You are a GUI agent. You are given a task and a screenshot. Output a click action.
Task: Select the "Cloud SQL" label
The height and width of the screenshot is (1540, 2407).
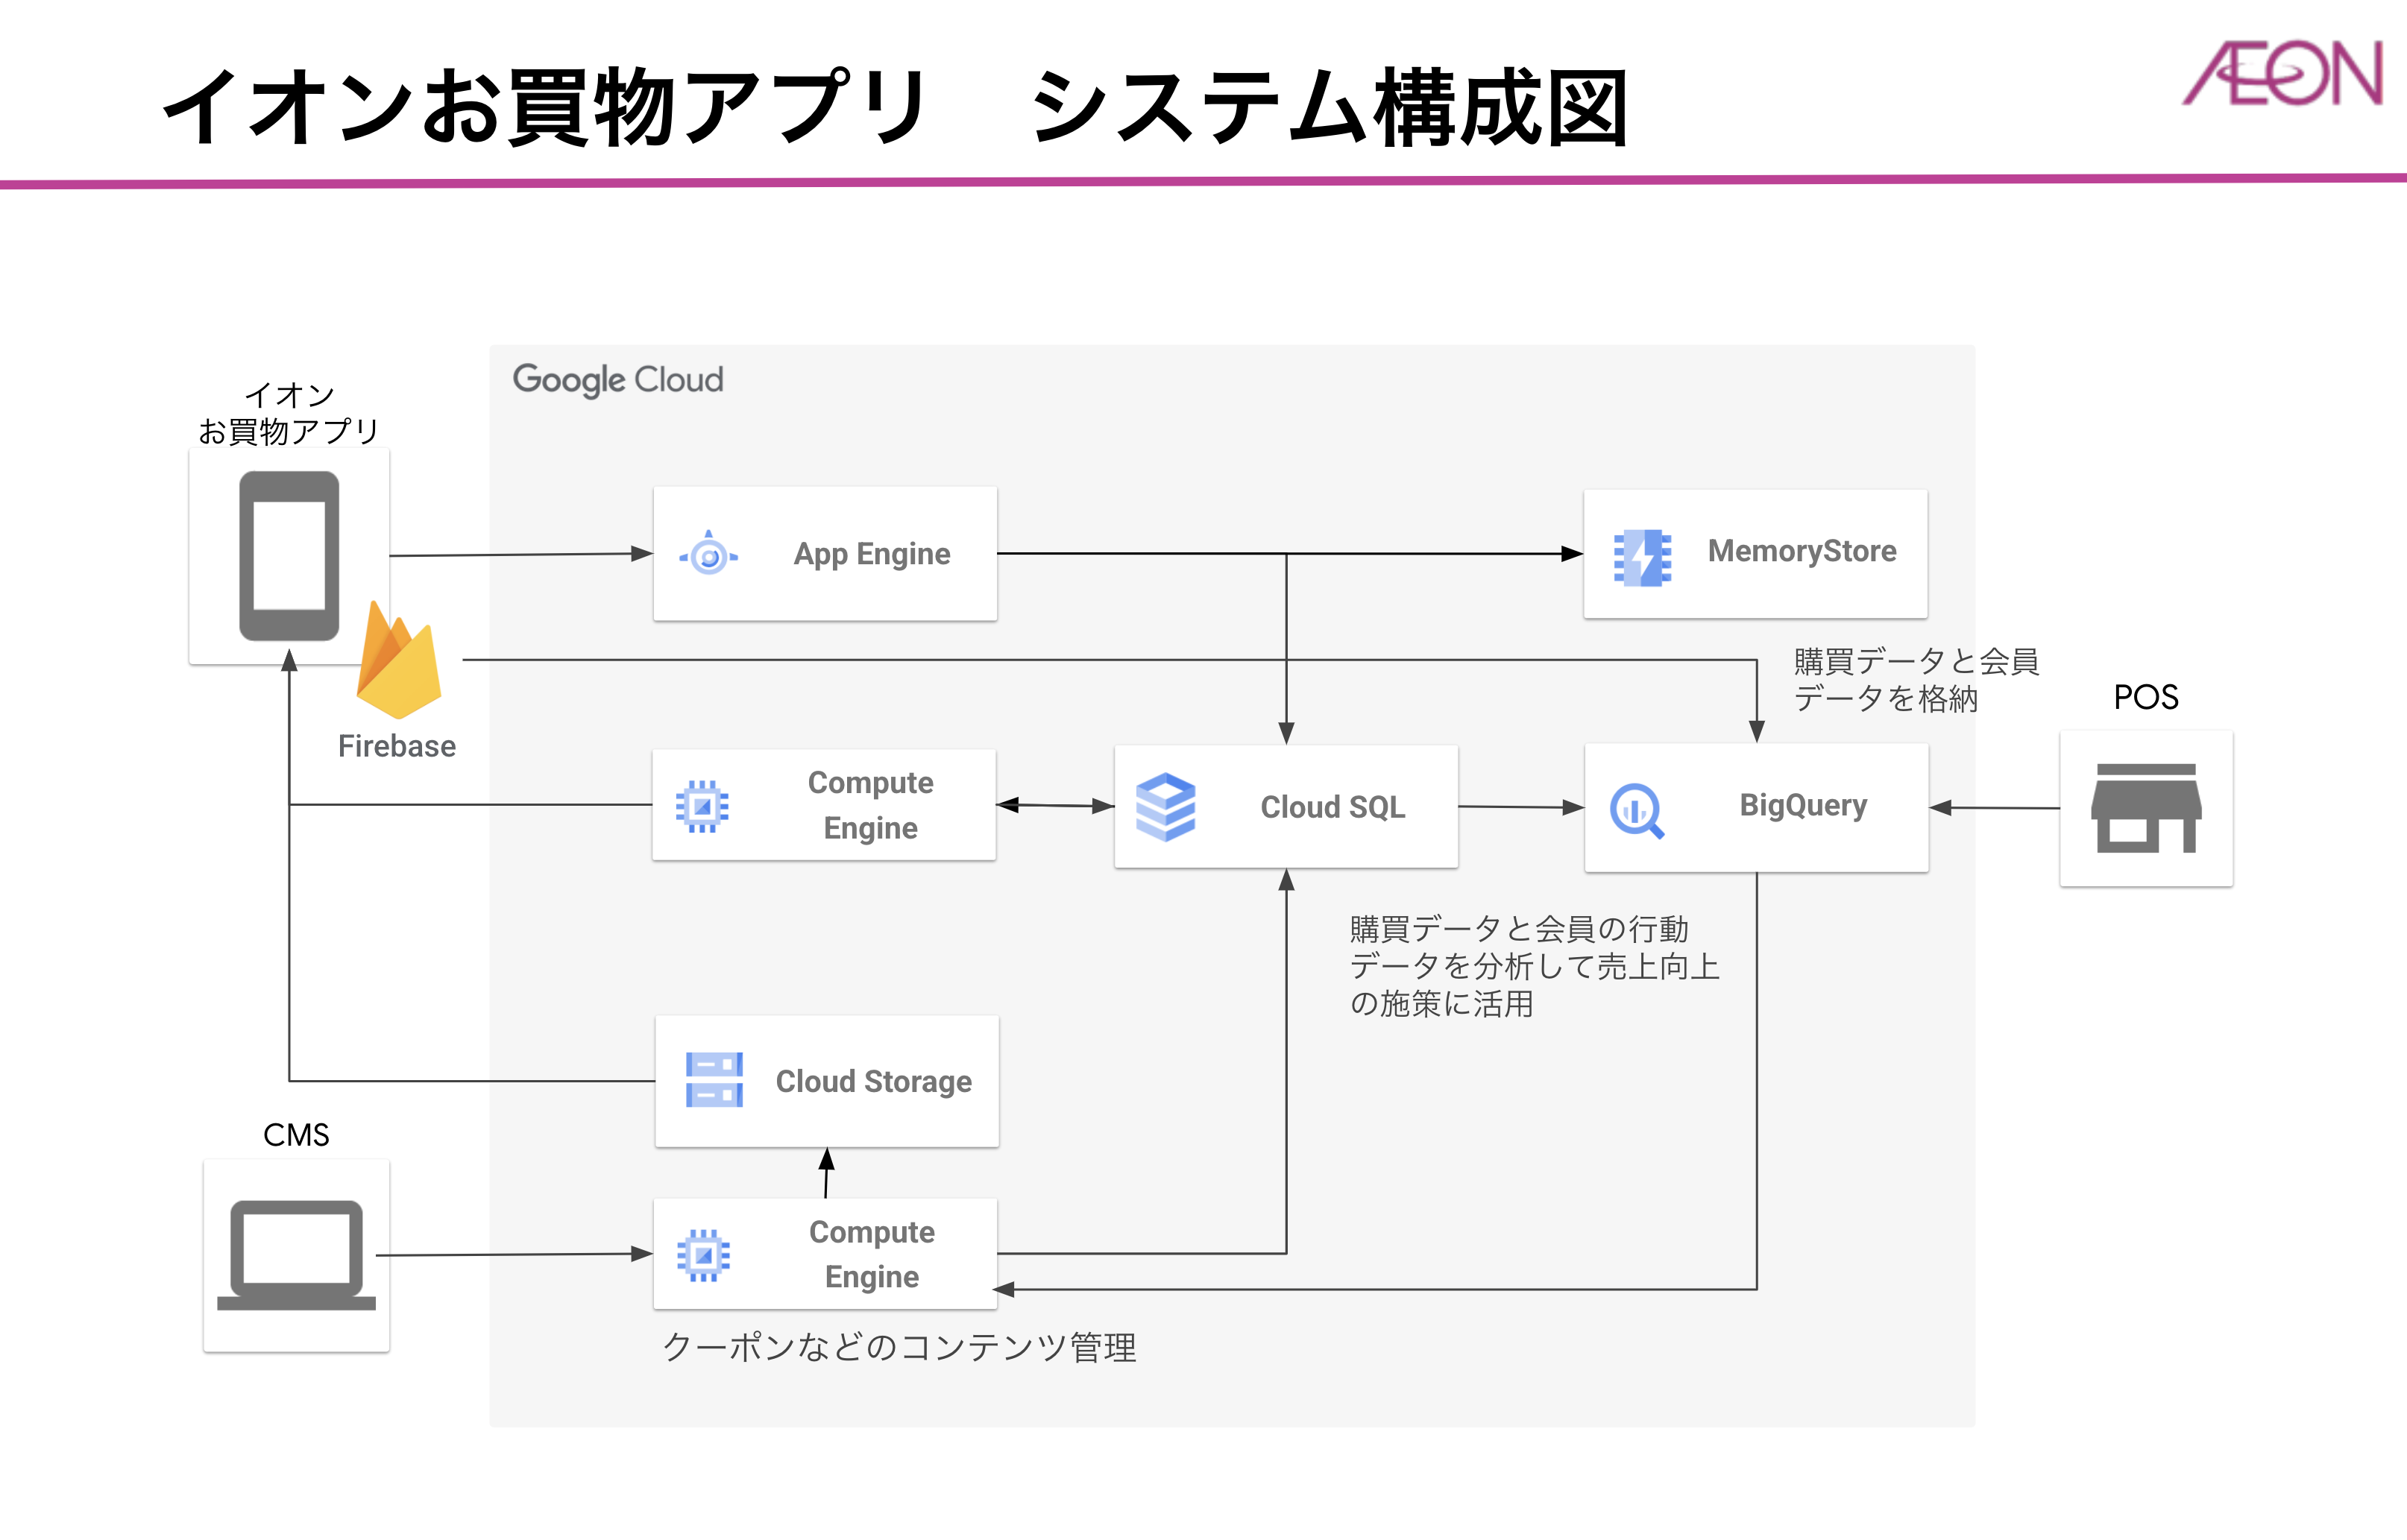coord(1332,806)
